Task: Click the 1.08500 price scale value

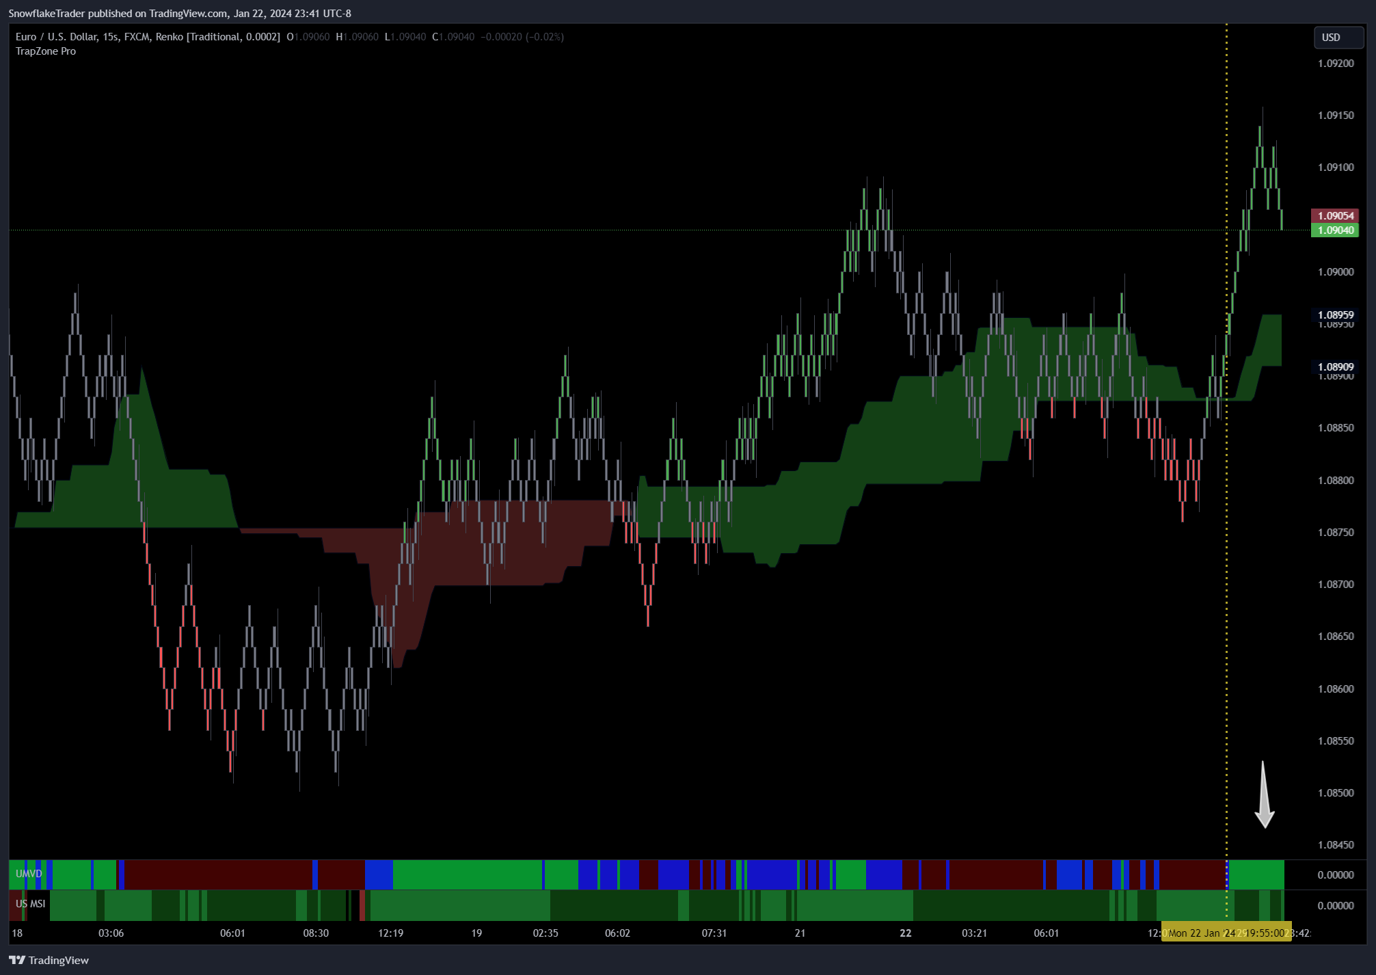Action: pos(1336,793)
